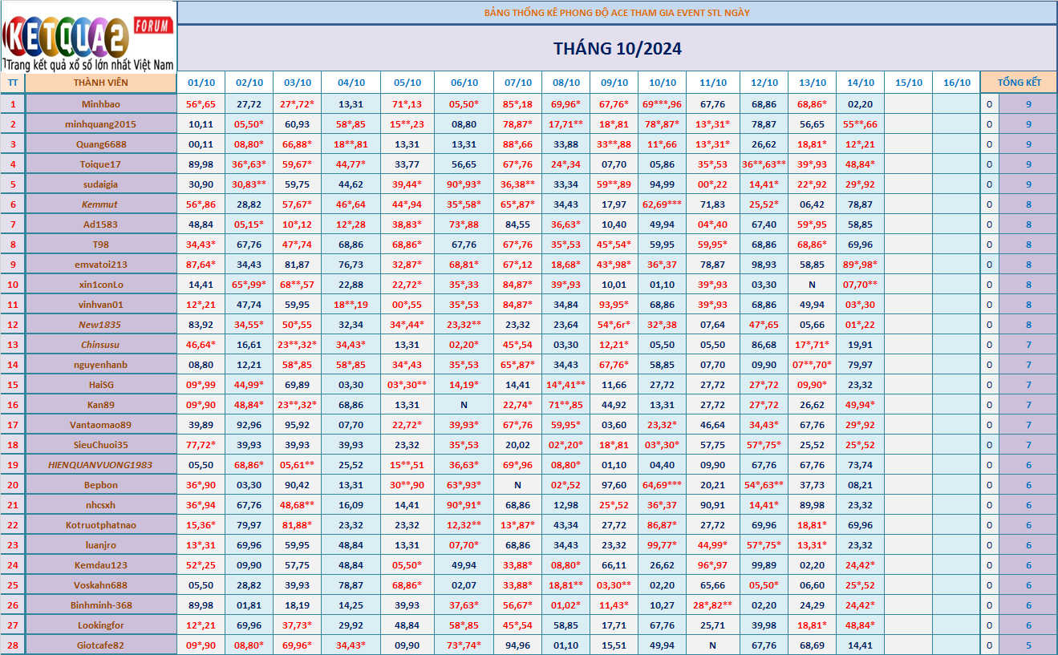Click Chinsusu's 03/10 cell 23**,32*

point(297,345)
